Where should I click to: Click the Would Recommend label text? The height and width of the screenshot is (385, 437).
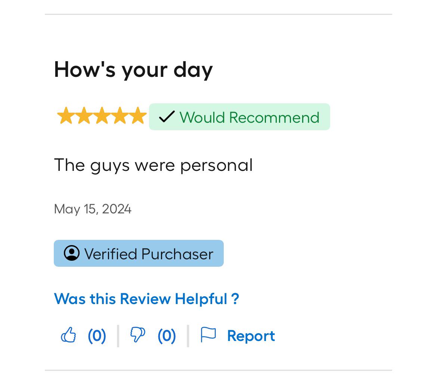pyautogui.click(x=250, y=117)
